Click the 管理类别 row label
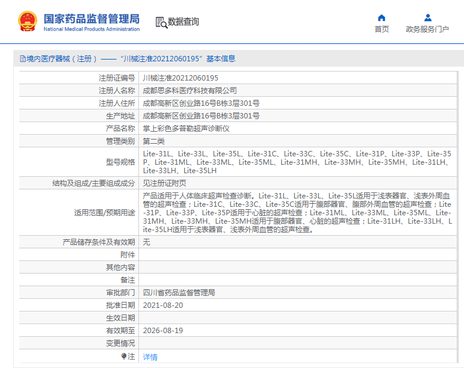 click(x=120, y=141)
